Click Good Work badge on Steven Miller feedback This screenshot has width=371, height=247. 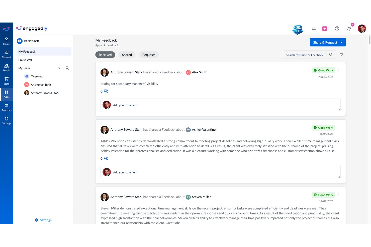(323, 195)
